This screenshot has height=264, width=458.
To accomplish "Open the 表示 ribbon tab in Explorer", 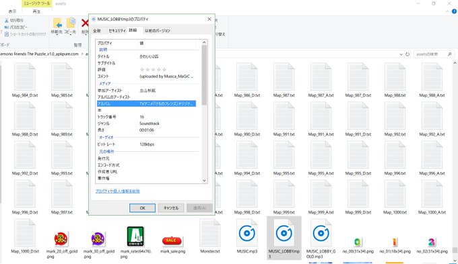I will click(12, 11).
